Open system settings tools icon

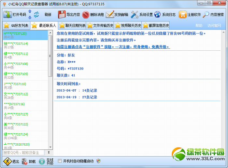pyautogui.click(x=135, y=15)
